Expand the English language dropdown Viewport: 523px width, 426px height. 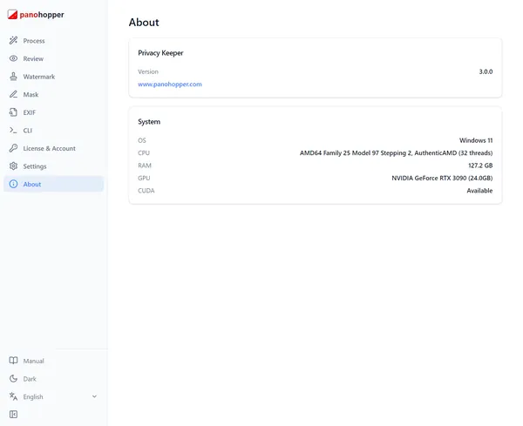[54, 396]
